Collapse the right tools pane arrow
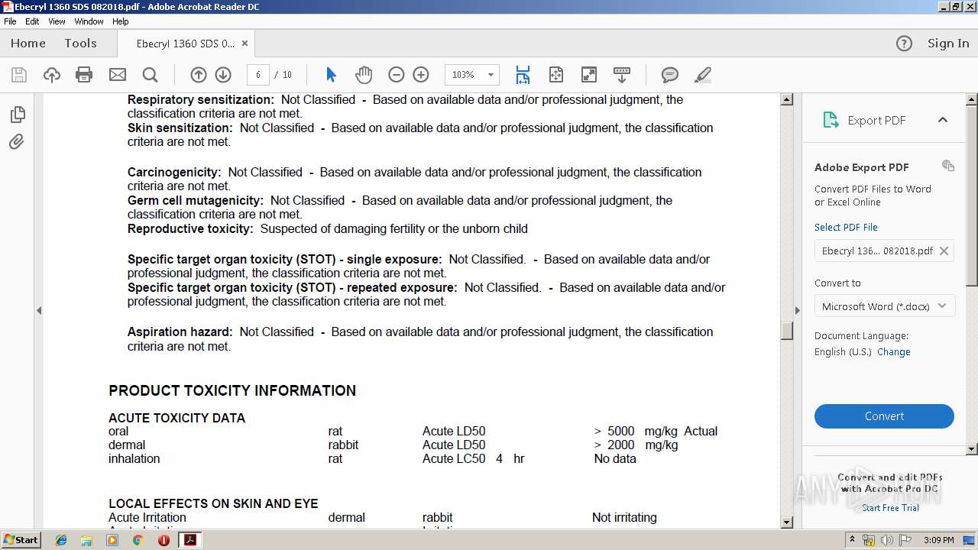The width and height of the screenshot is (978, 550). pos(797,310)
